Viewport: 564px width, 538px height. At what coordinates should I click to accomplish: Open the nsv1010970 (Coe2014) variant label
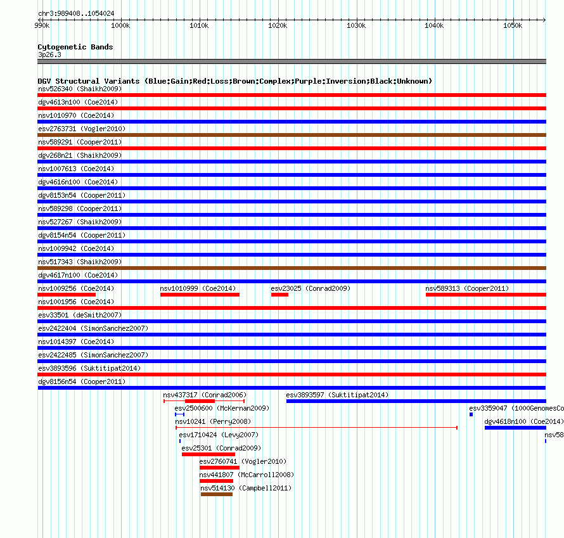point(76,115)
